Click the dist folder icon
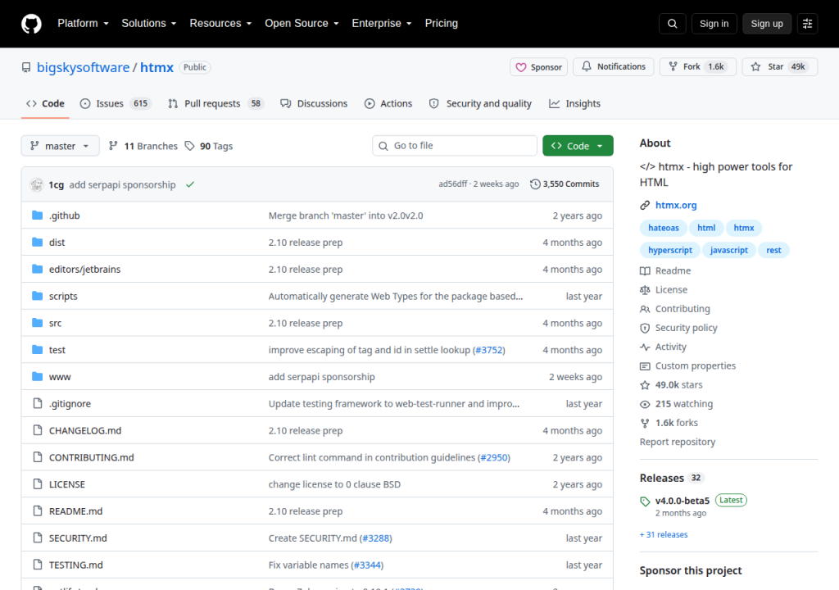 click(37, 242)
